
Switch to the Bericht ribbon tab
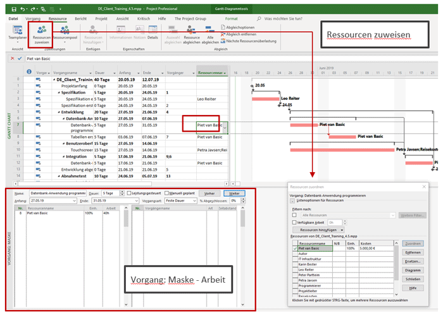pos(80,19)
